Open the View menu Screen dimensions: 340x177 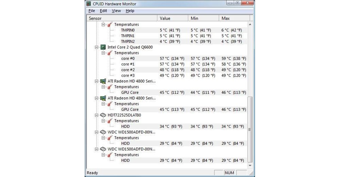pyautogui.click(x=116, y=11)
